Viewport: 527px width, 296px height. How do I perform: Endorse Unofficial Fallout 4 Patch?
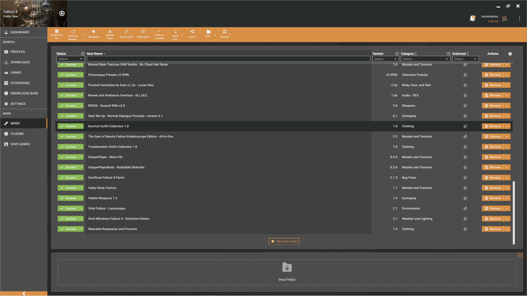coord(466,178)
